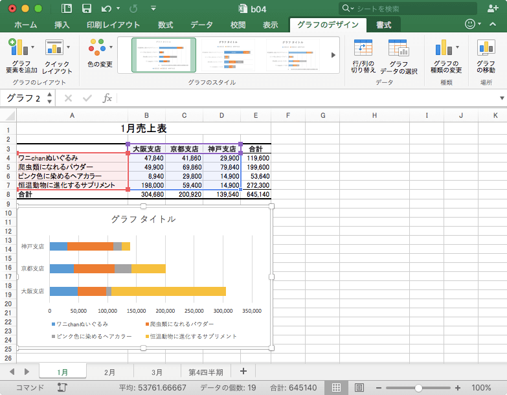507x395 pixels.
Task: Click the accessibility icon in status bar
Action: click(62, 387)
